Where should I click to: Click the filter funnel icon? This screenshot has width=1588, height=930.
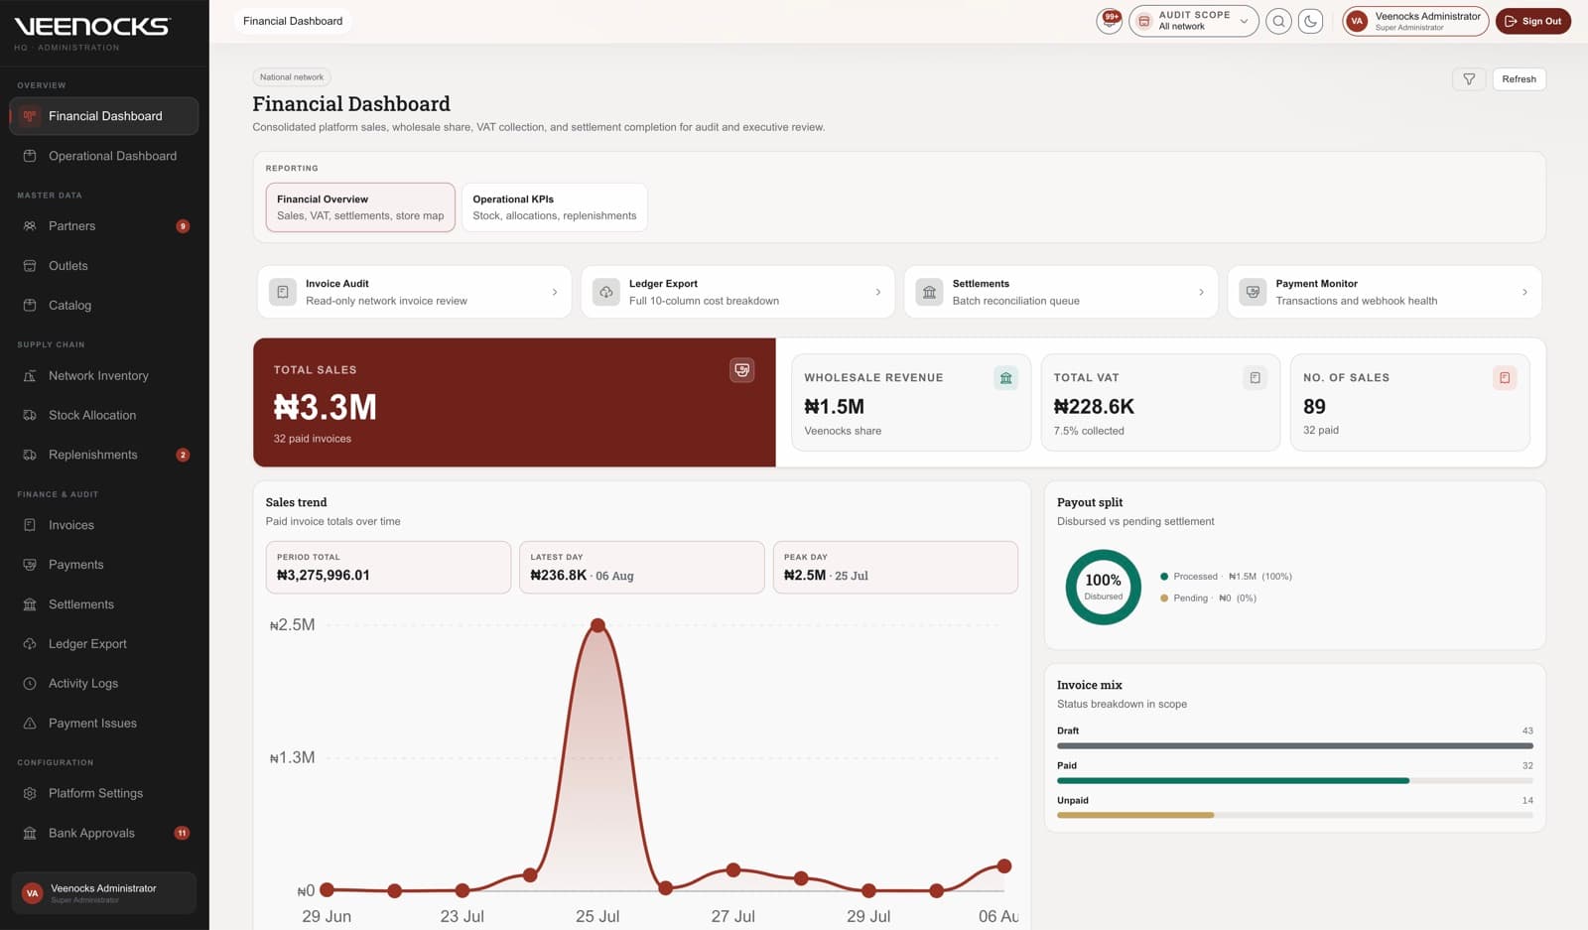click(1469, 79)
